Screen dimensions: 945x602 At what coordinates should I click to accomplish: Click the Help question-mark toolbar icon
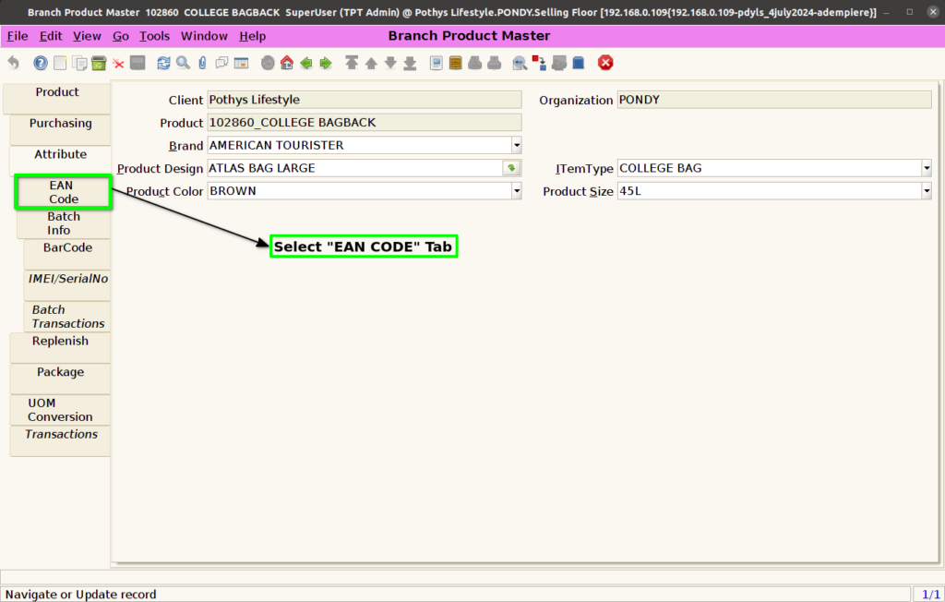pos(41,63)
